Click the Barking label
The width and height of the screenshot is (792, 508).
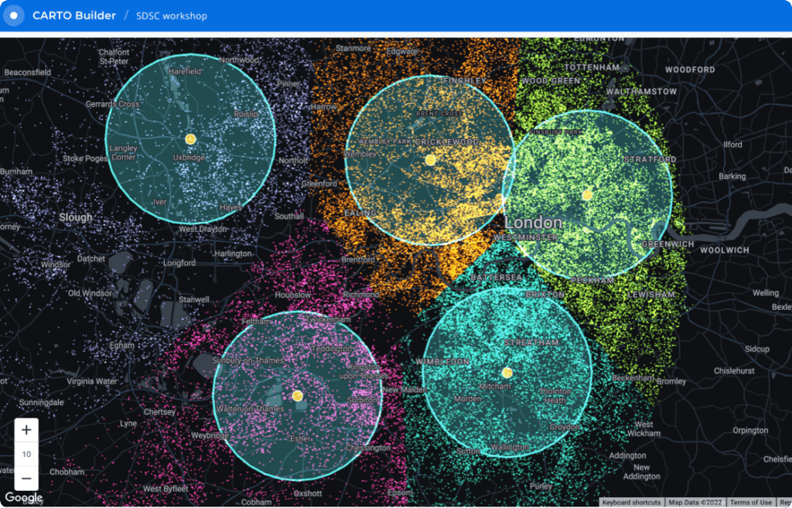pyautogui.click(x=732, y=176)
